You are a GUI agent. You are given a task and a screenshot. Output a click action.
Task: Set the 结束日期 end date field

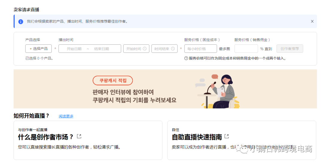click(x=101, y=49)
